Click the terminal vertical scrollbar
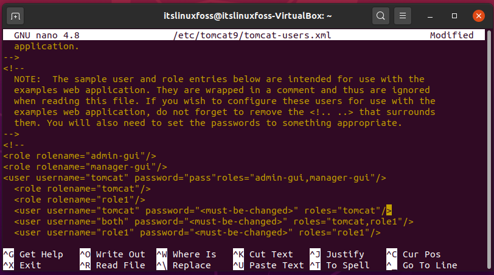 tap(489, 150)
